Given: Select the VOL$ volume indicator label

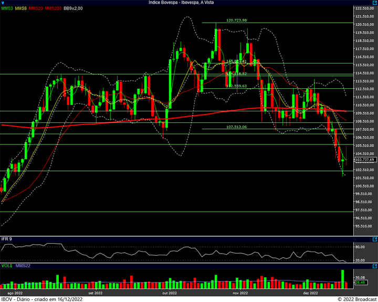Looking at the screenshot, I should click(7, 266).
